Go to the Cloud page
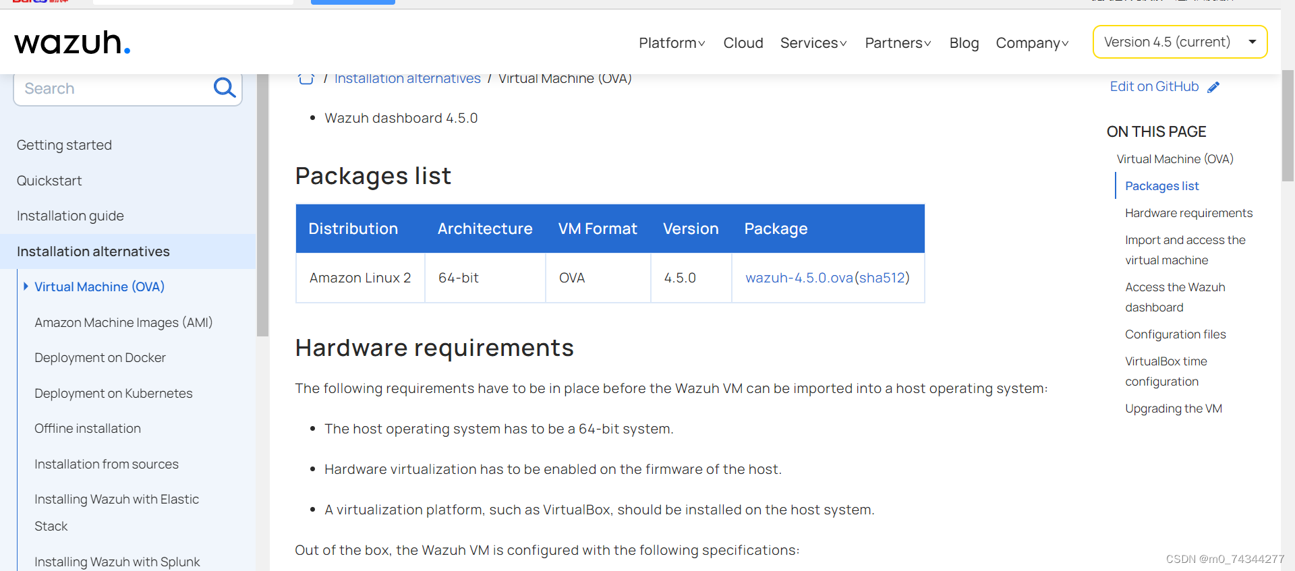This screenshot has height=571, width=1295. point(743,43)
